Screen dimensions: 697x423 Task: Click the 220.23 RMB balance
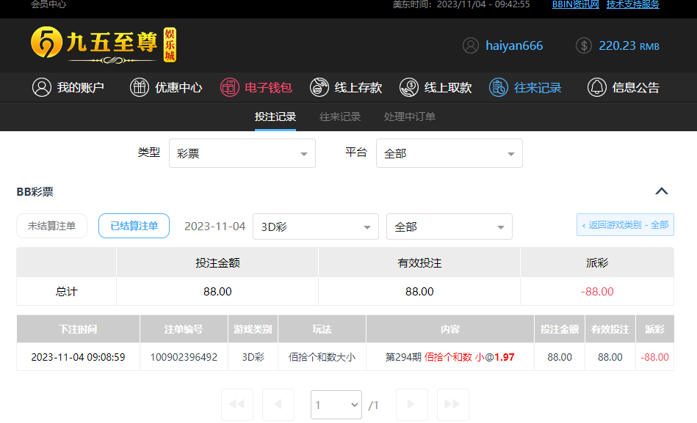click(x=629, y=45)
